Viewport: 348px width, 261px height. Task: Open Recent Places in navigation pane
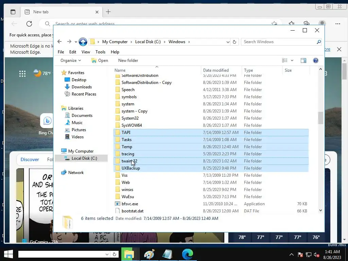[x=84, y=94]
